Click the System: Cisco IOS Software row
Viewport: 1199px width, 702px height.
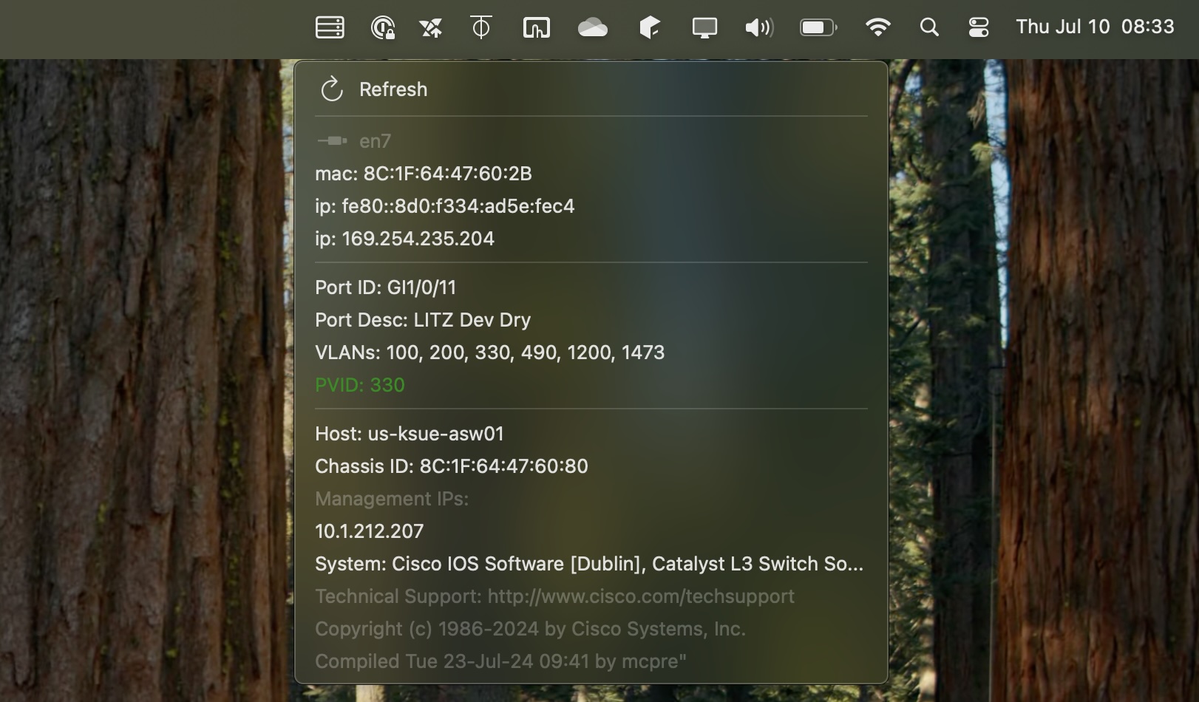(x=591, y=564)
